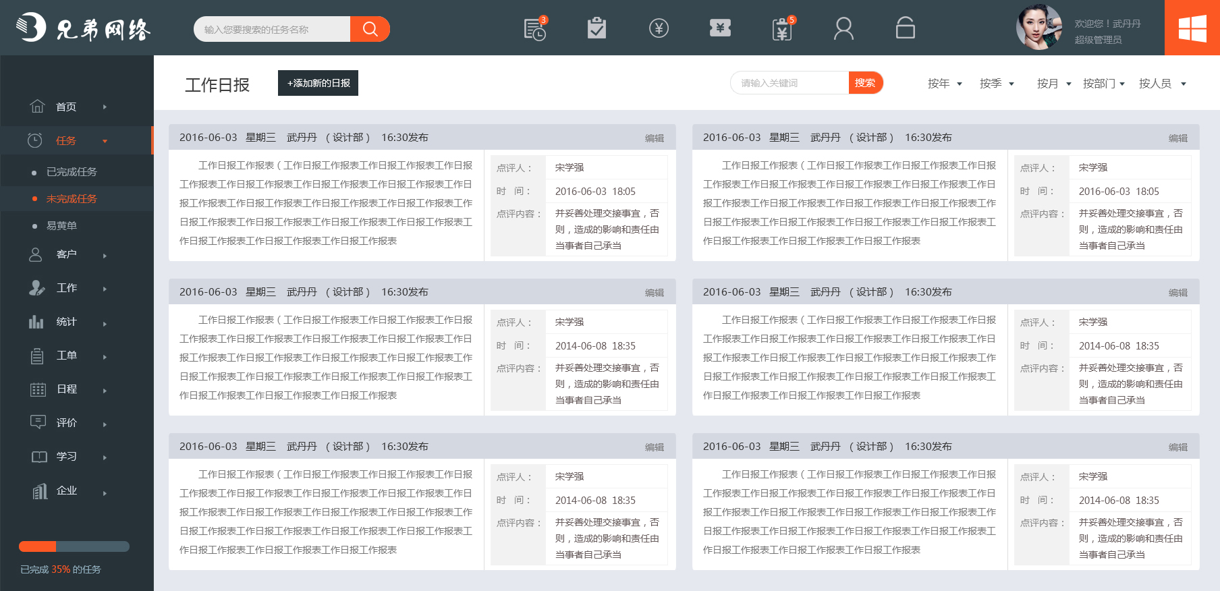The width and height of the screenshot is (1220, 591).
Task: Open the yen circle icon
Action: [659, 28]
